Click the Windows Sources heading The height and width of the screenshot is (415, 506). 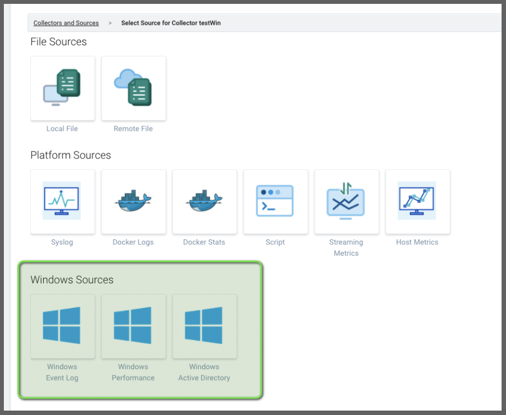(72, 280)
